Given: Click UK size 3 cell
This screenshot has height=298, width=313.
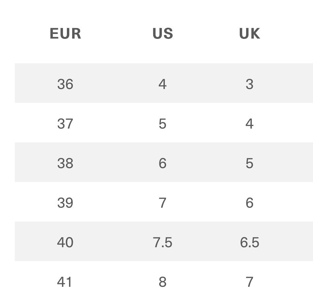Looking at the screenshot, I should click(249, 84).
